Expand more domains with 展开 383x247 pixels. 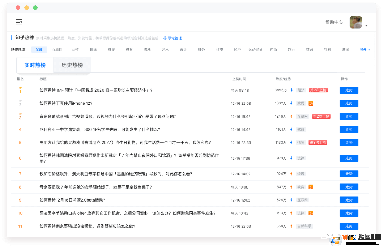(x=365, y=50)
